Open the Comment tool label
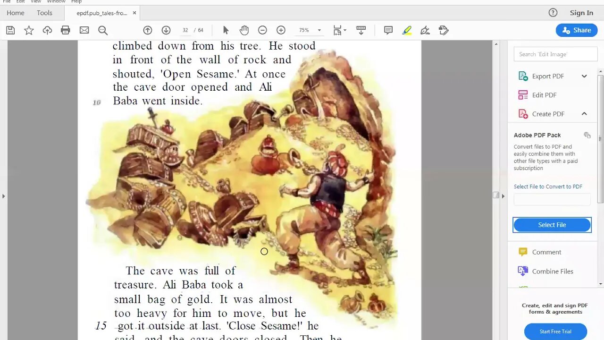 [x=546, y=252]
